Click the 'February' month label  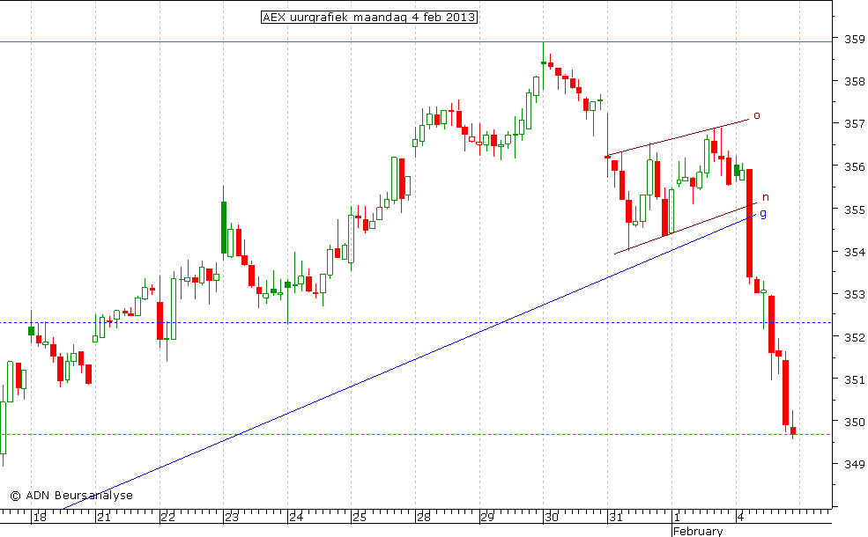click(x=698, y=532)
